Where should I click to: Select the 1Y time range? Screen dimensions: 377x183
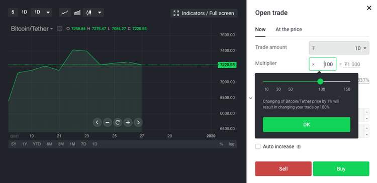[25, 144]
